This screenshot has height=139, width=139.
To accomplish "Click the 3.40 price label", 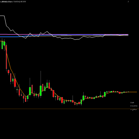I will [x=132, y=103].
